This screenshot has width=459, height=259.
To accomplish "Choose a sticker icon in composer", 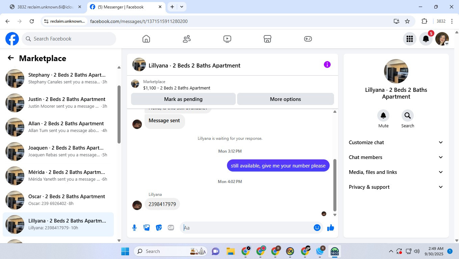I will tap(159, 228).
